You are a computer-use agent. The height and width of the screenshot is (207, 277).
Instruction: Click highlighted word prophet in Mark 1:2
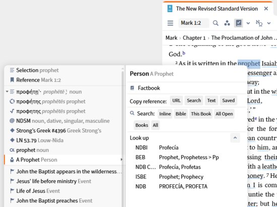[249, 63]
